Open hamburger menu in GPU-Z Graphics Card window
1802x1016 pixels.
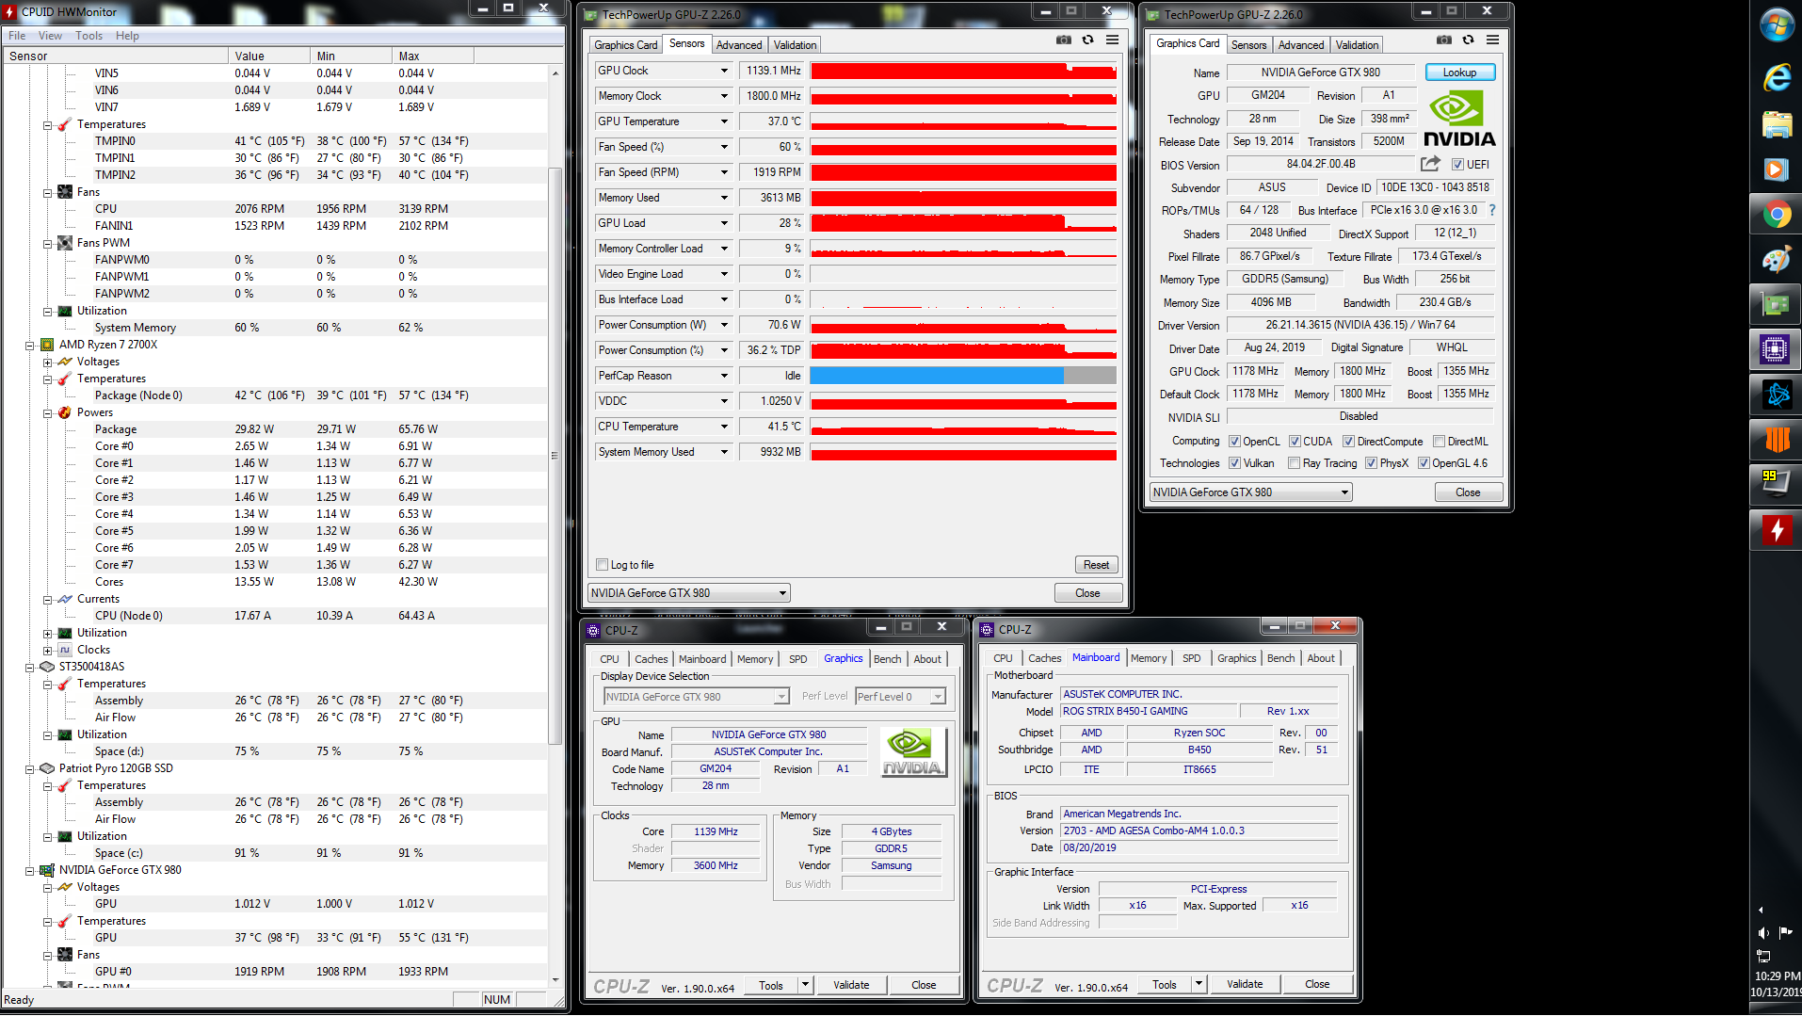[1492, 40]
